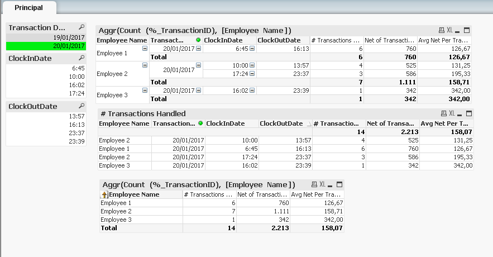
Task: Export the bottom Aggr table to Excel
Action: [x=322, y=184]
